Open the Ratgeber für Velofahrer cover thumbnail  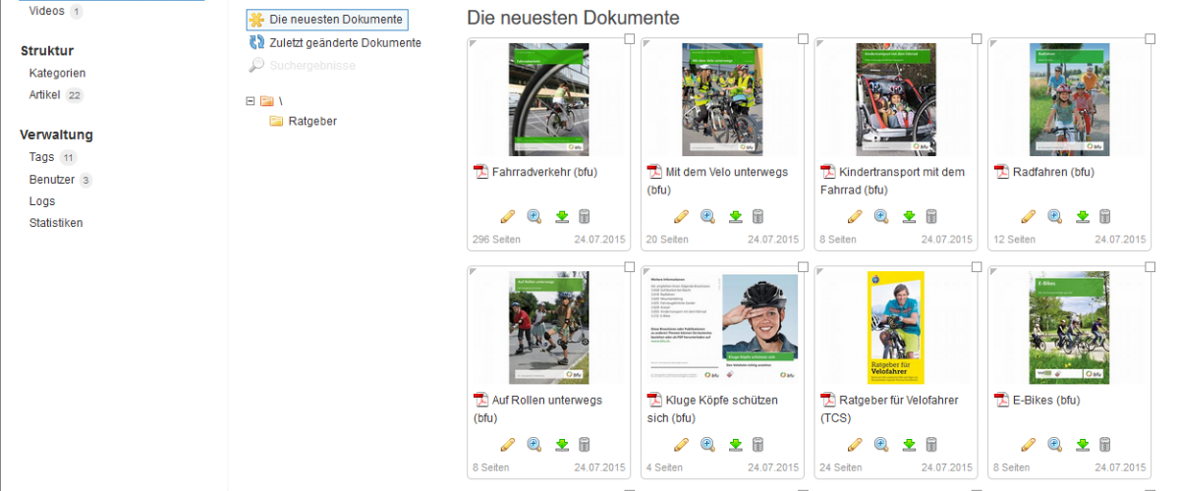click(x=895, y=327)
